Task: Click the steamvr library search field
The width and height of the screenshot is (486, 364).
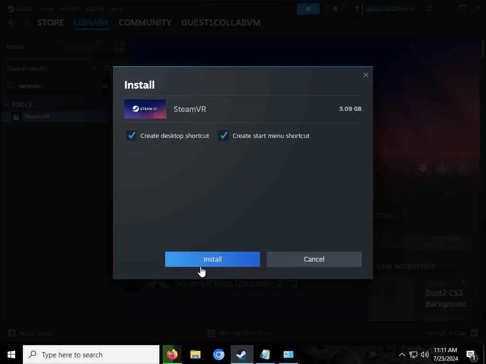Action: point(57,86)
